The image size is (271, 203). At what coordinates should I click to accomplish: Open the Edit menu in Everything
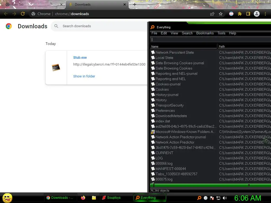(164, 33)
